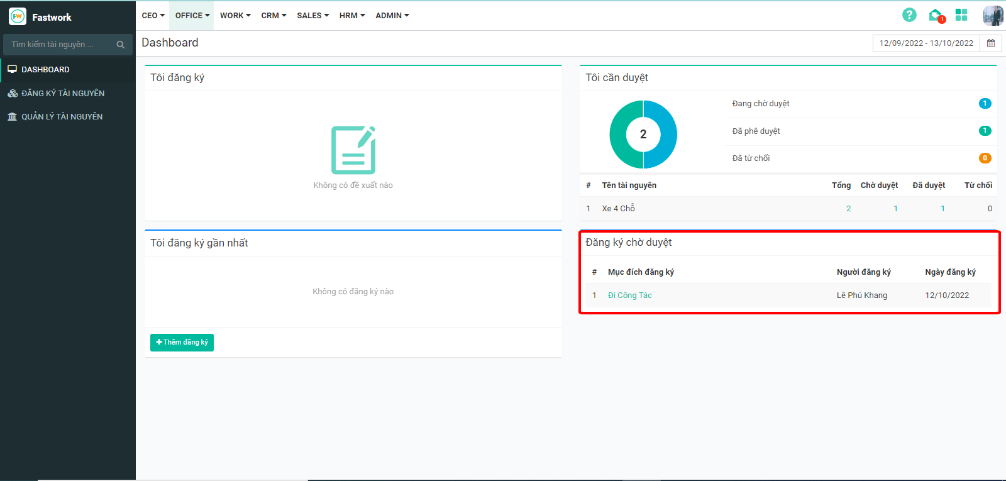This screenshot has height=481, width=1006.
Task: Open the HRM menu
Action: tap(351, 16)
